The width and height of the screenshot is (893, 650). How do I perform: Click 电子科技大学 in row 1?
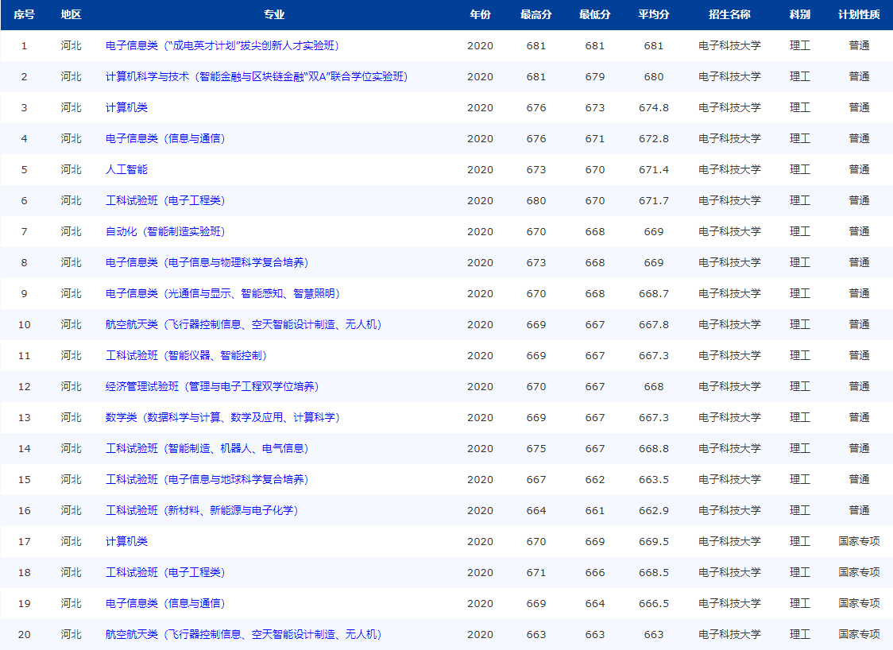pyautogui.click(x=729, y=45)
